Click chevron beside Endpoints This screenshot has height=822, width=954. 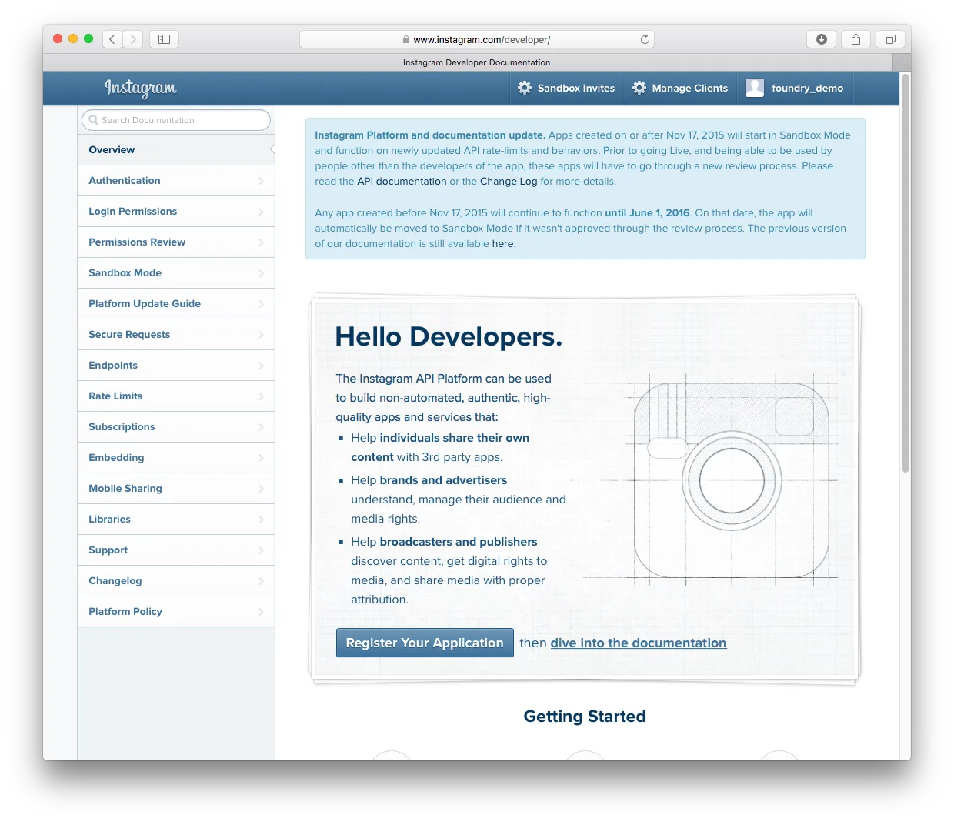tap(261, 366)
